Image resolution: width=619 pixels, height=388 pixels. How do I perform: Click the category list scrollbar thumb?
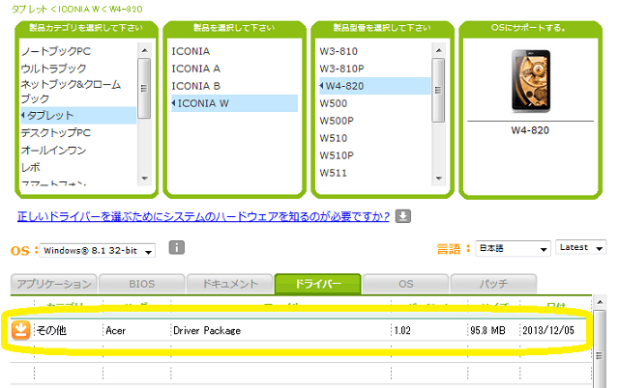[144, 88]
